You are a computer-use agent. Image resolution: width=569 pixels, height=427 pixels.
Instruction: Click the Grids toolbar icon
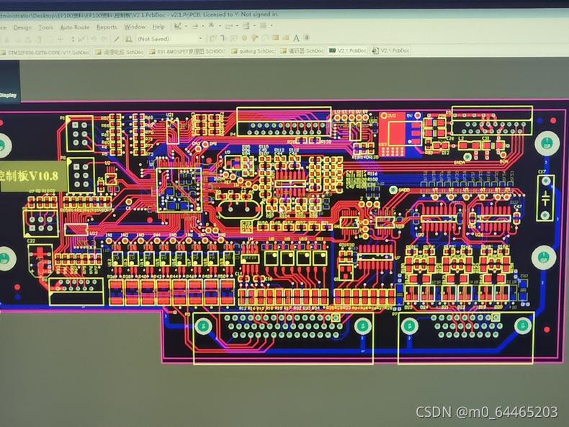[x=264, y=25]
